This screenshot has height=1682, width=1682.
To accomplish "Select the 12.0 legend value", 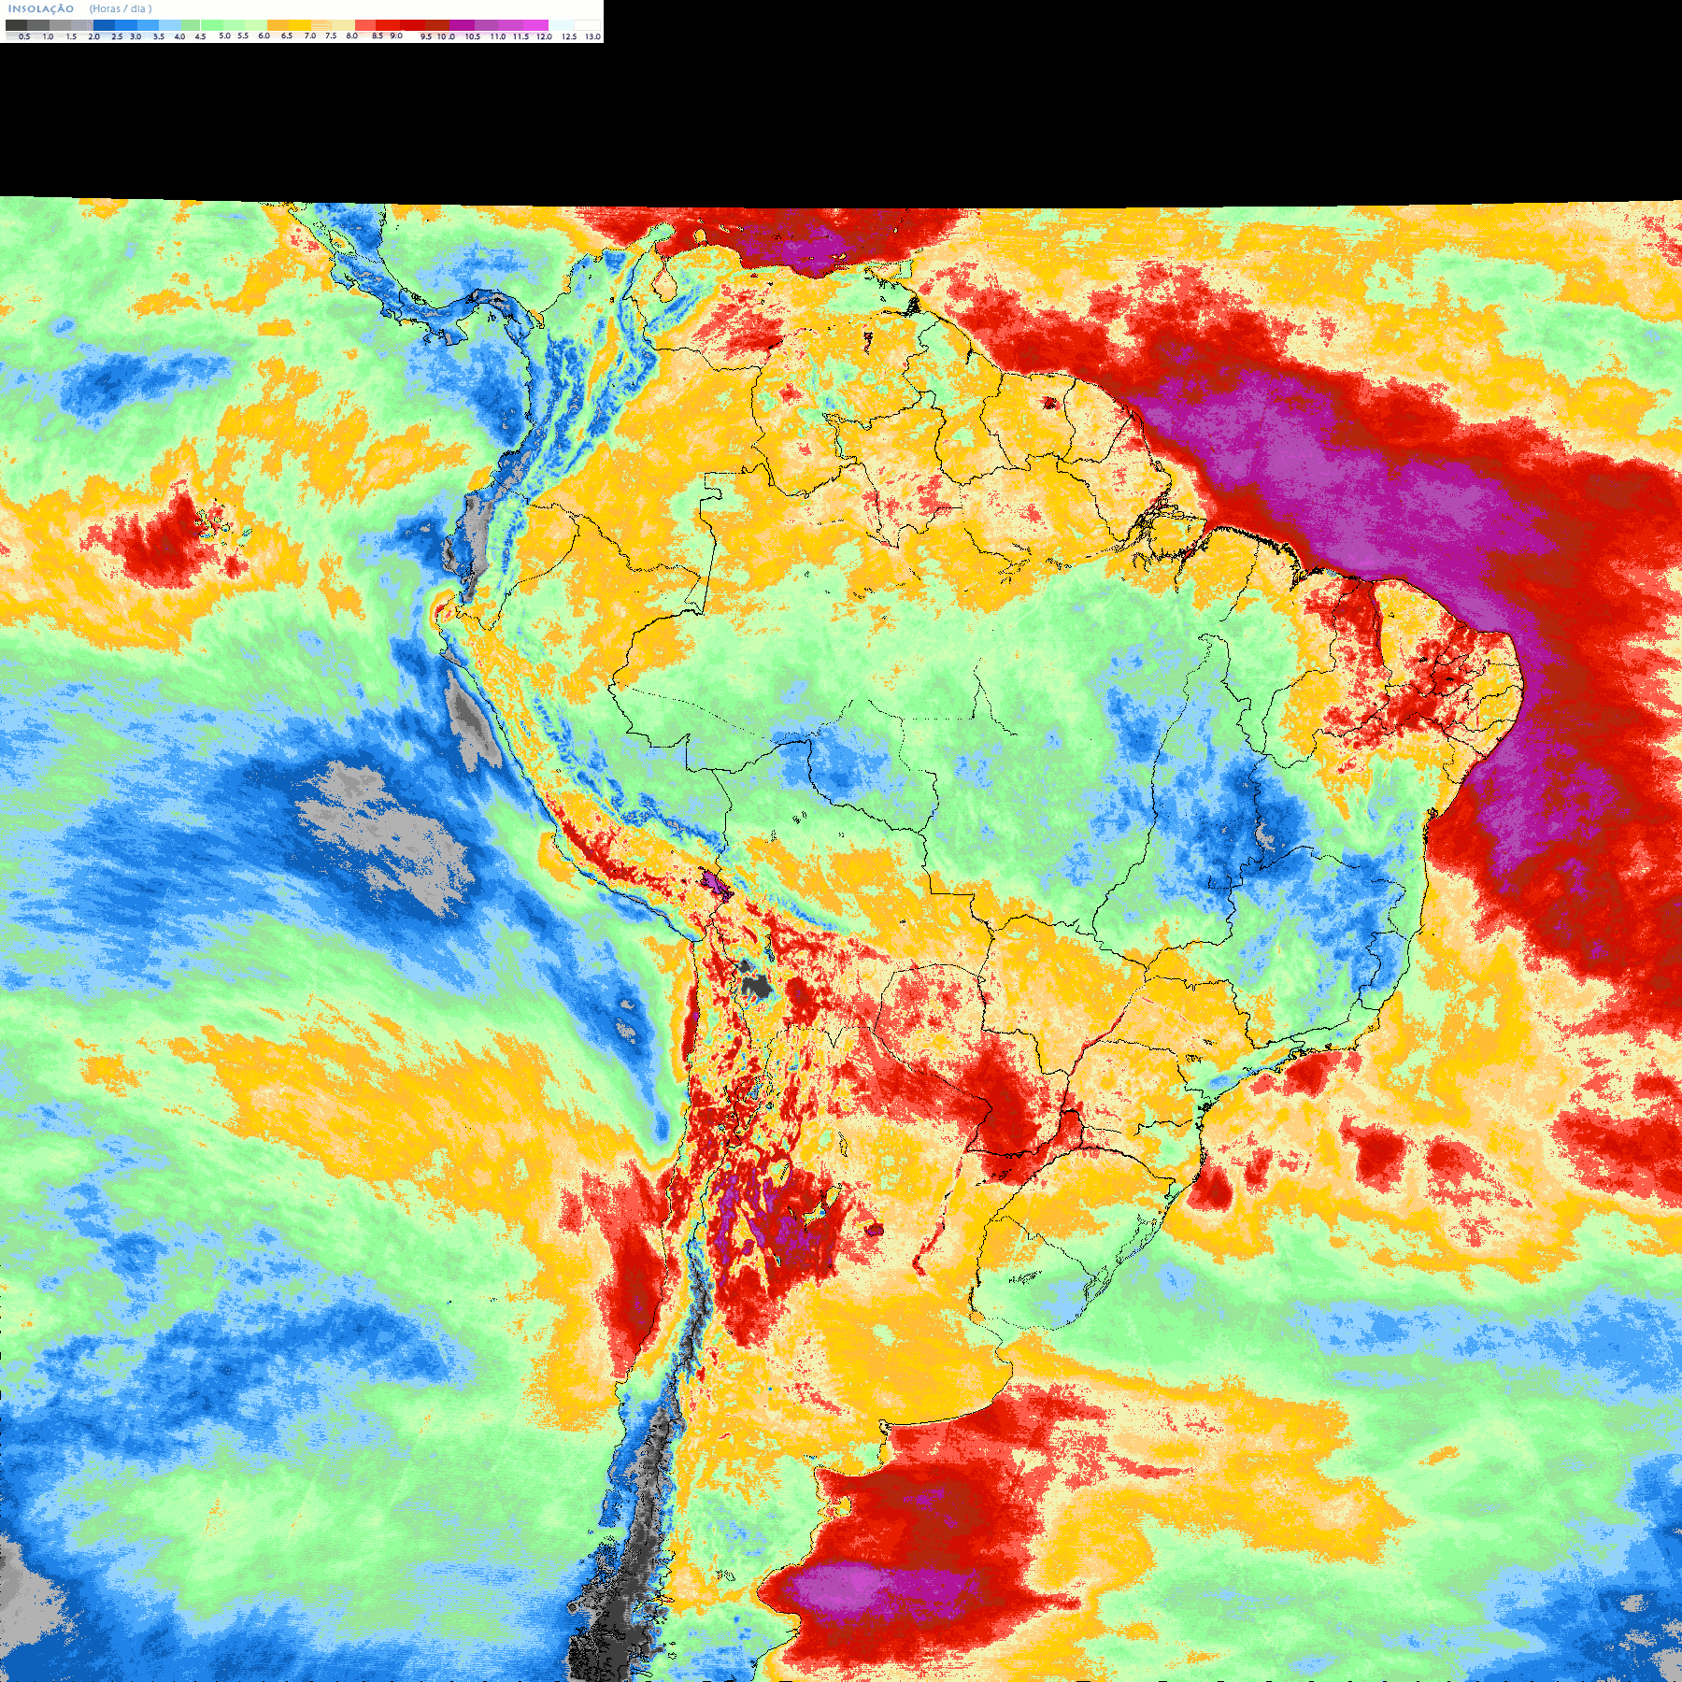I will point(544,36).
